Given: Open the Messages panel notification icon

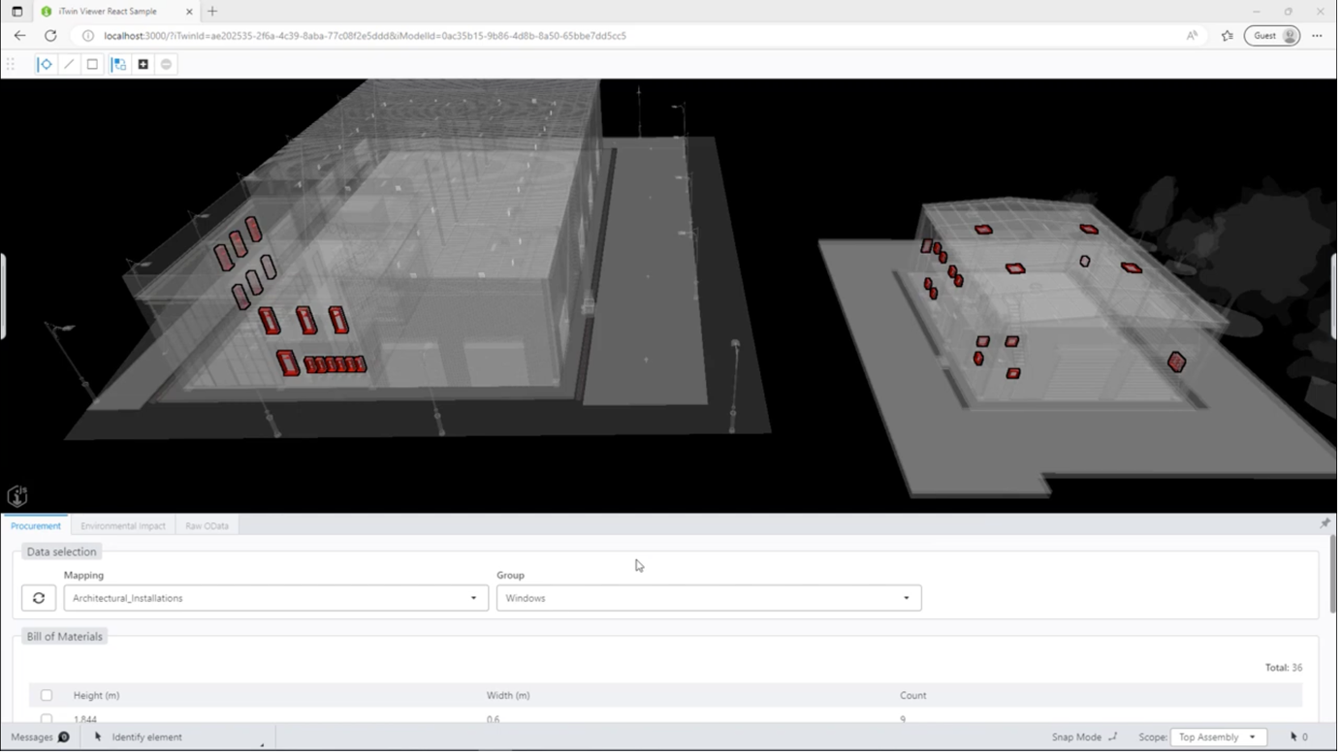Looking at the screenshot, I should click(64, 737).
